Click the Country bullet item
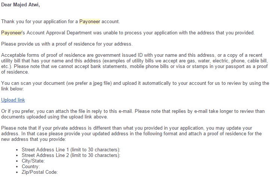The image size is (271, 179). (31, 167)
